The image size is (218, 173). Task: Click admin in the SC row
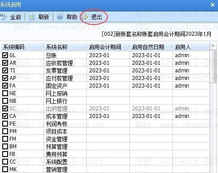[x=182, y=109]
